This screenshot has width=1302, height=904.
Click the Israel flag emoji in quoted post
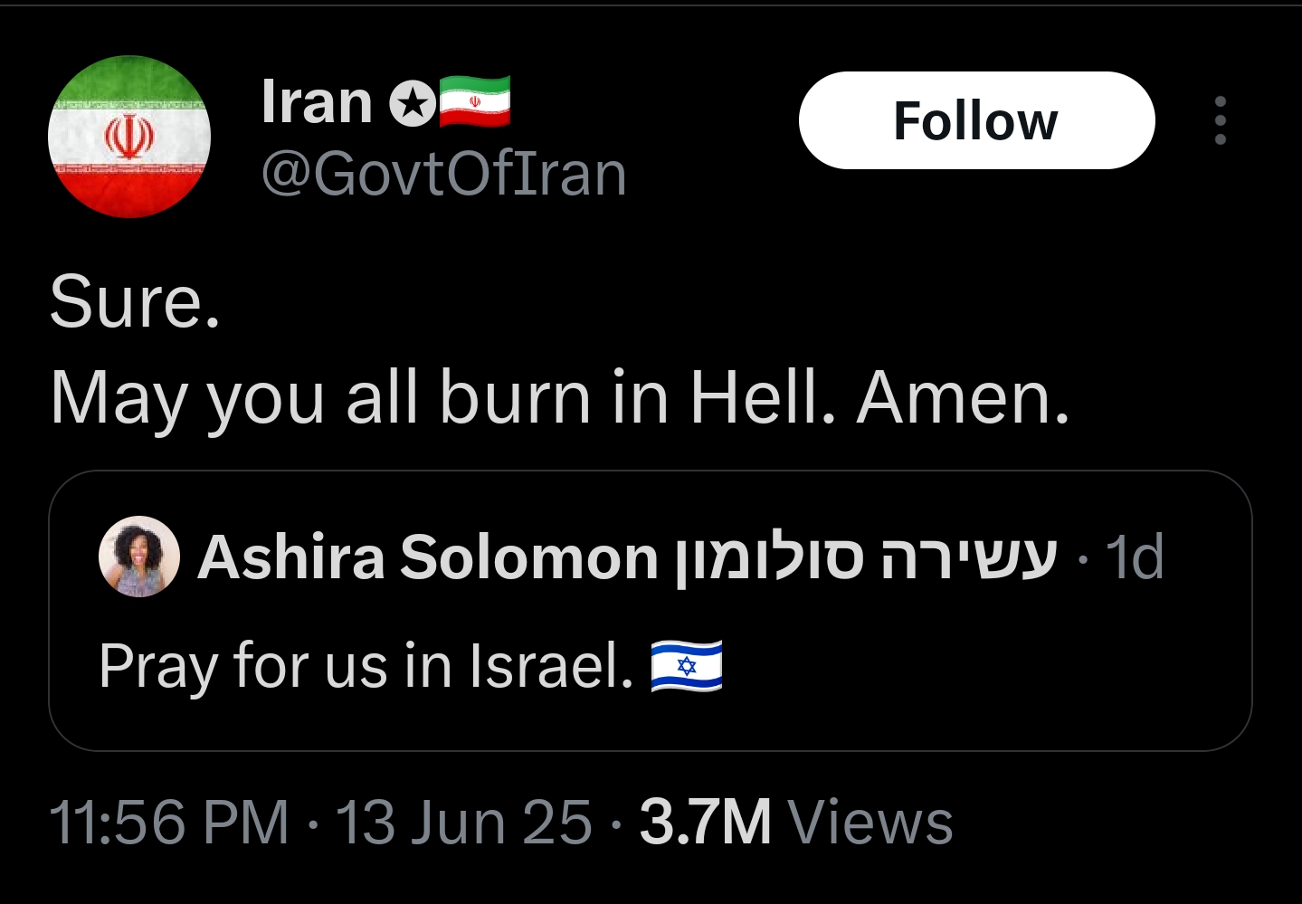pos(687,666)
